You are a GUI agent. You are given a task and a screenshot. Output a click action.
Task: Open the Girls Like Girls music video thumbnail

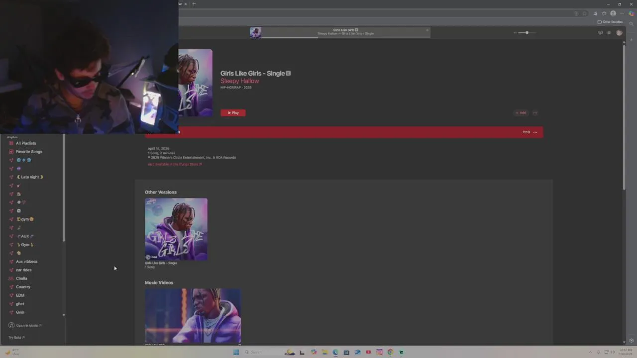click(193, 315)
